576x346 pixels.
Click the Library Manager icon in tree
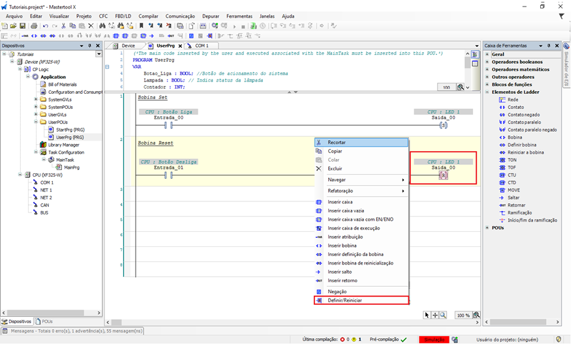pos(44,145)
